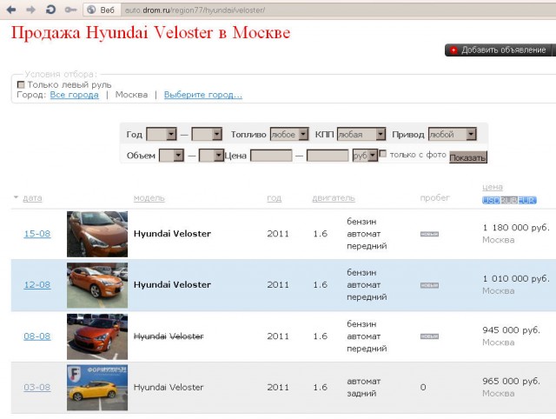
Task: Switch prices to EUR
Action: 527,201
